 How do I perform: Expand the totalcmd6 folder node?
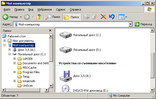(x=14, y=81)
